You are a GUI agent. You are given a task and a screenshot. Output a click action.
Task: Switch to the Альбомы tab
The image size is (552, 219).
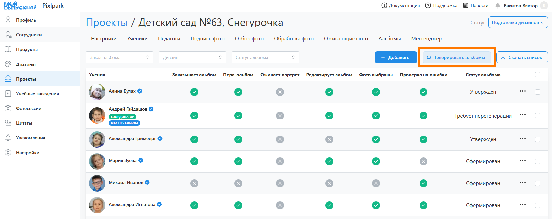pos(389,39)
